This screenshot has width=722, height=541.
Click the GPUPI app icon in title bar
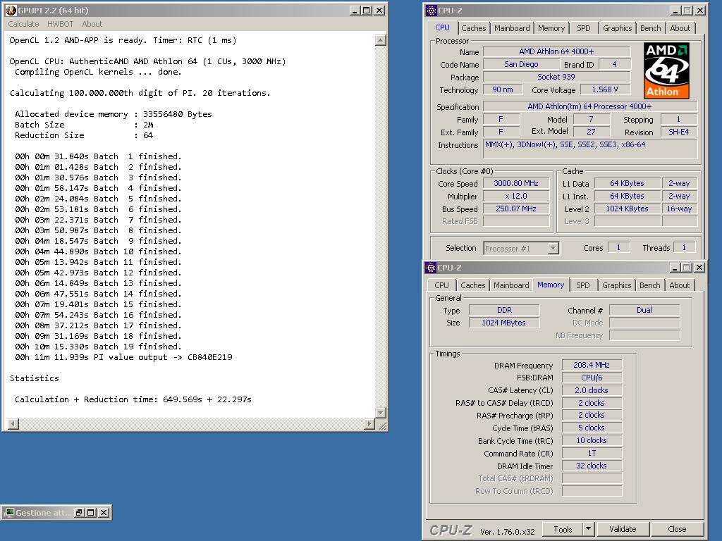pos(11,10)
